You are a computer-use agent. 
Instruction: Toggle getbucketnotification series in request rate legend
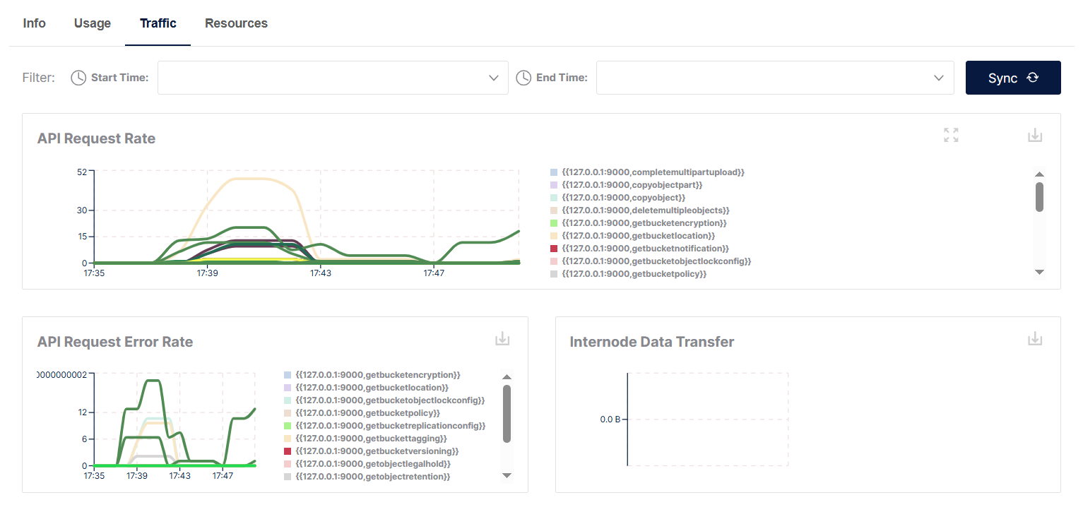[644, 249]
